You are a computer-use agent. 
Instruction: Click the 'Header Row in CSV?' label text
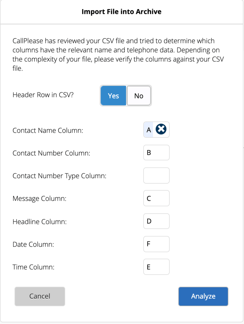43,95
